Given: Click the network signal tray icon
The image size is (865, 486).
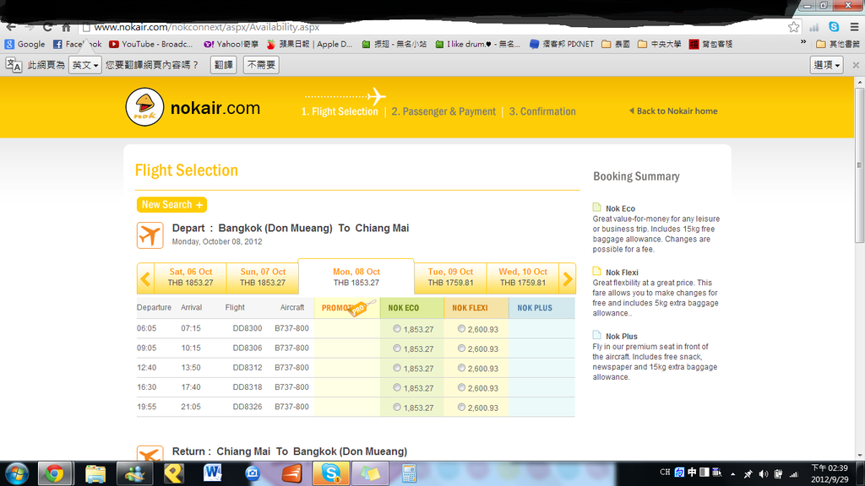Looking at the screenshot, I should (x=794, y=474).
